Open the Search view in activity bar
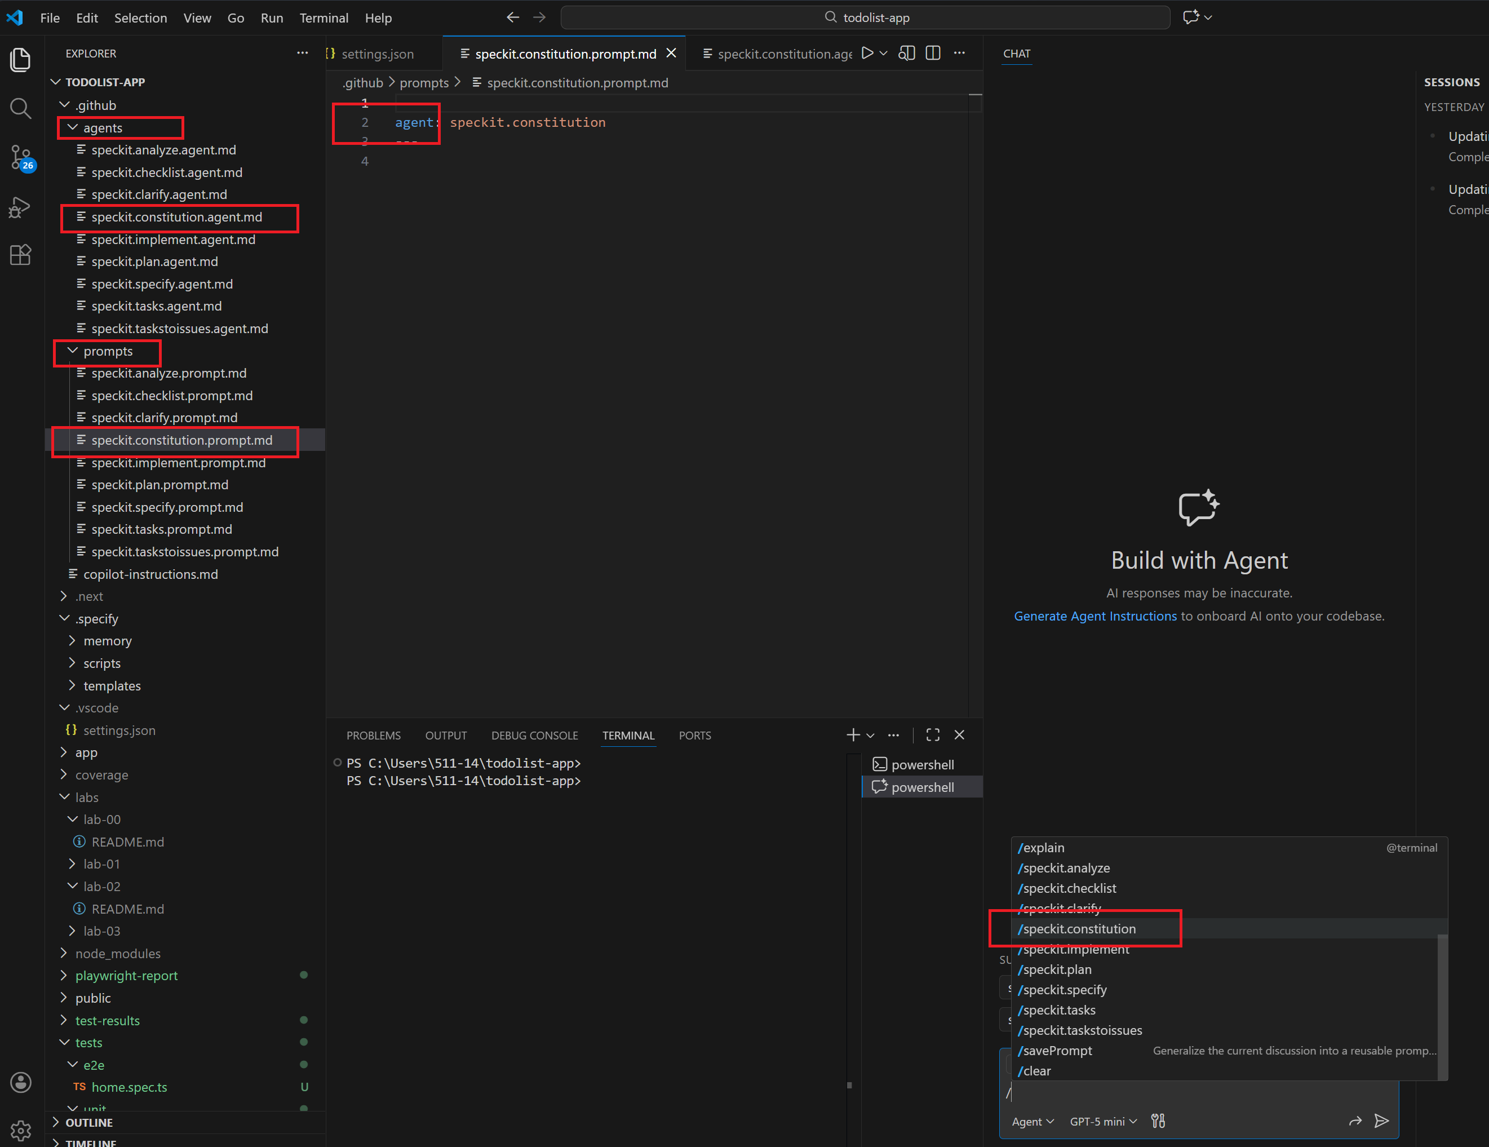The image size is (1489, 1147). tap(20, 108)
